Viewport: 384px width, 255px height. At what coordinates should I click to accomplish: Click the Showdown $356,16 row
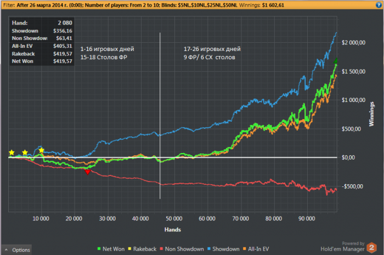(x=42, y=31)
